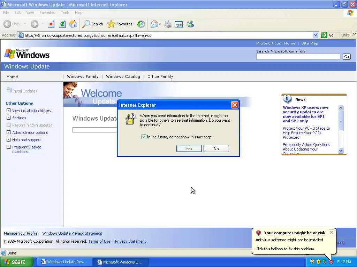Click Manage Your Profile link
357x267 pixels.
click(x=21, y=233)
